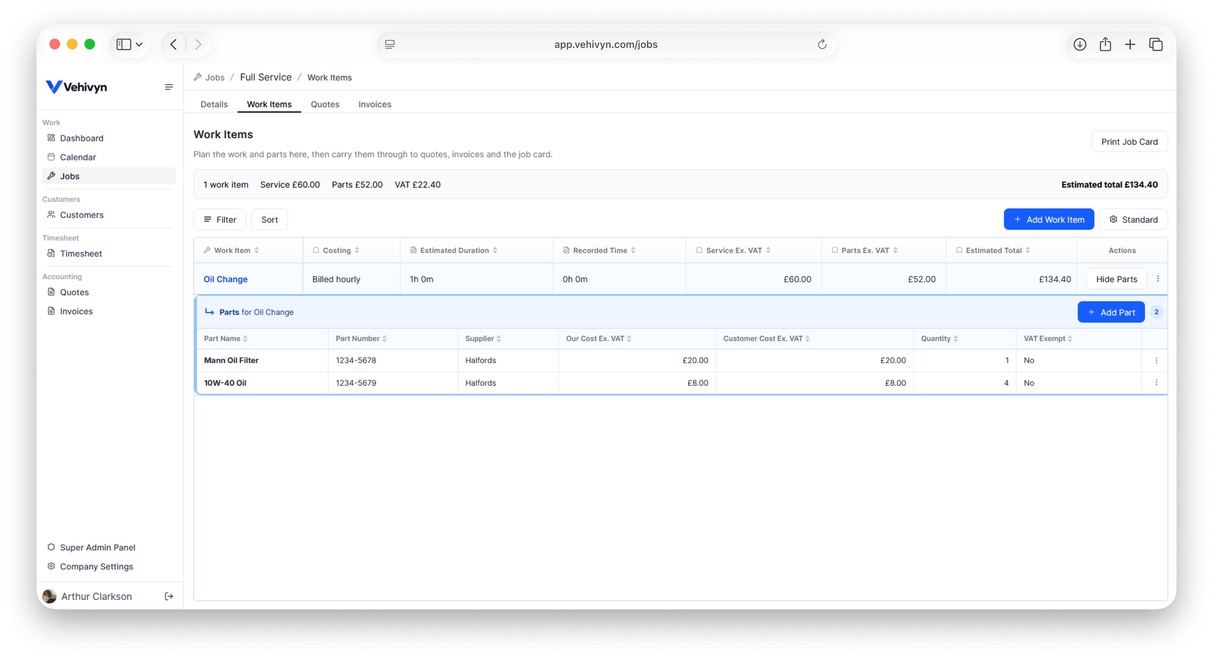Switch to the Invoices tab
Viewport: 1213px width, 658px height.
coord(374,104)
